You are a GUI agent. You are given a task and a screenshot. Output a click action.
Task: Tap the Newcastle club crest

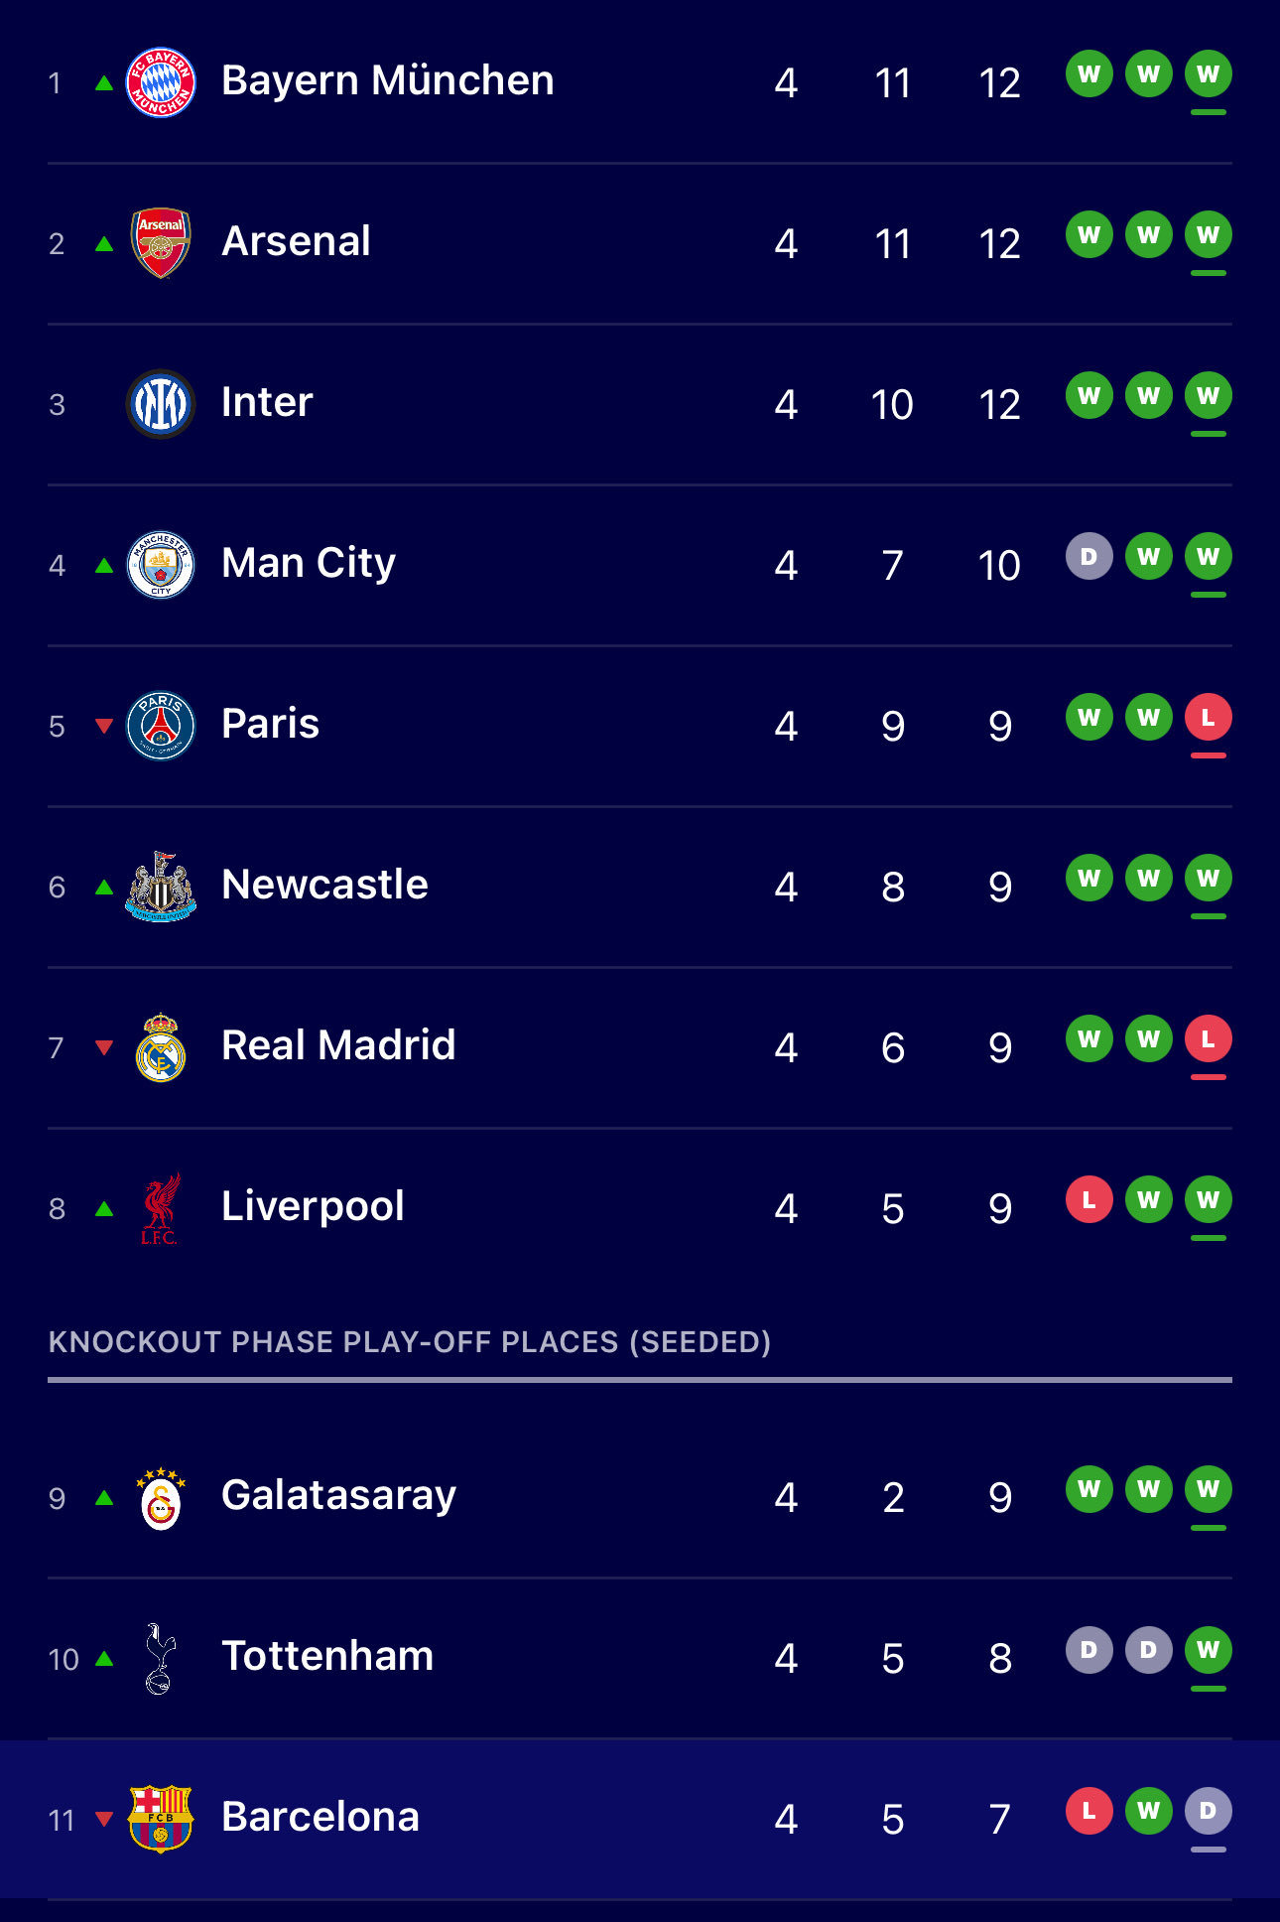(161, 886)
